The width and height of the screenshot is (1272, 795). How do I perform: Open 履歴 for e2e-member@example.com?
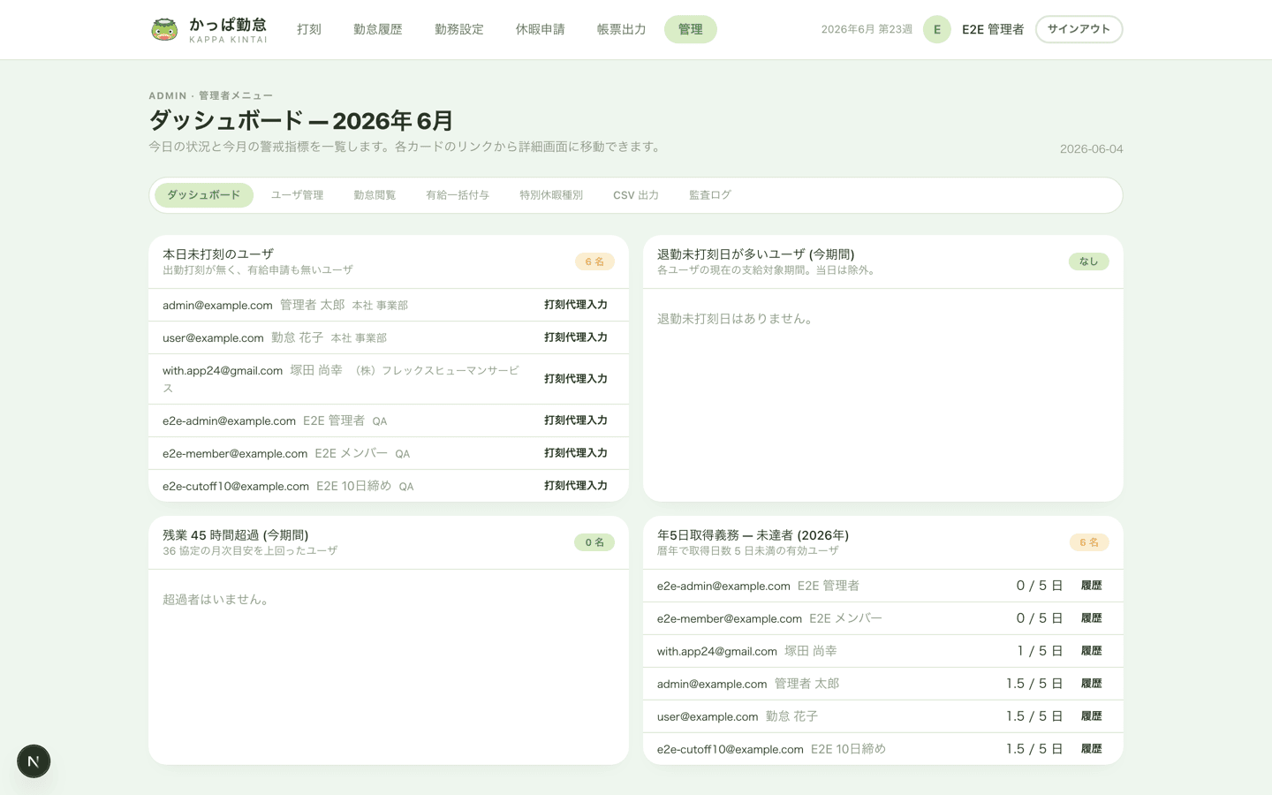pyautogui.click(x=1092, y=618)
